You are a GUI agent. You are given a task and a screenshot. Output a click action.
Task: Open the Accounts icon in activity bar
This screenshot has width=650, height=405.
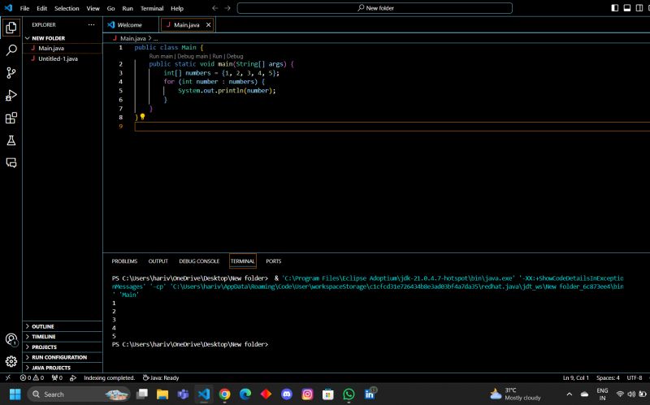(x=11, y=339)
